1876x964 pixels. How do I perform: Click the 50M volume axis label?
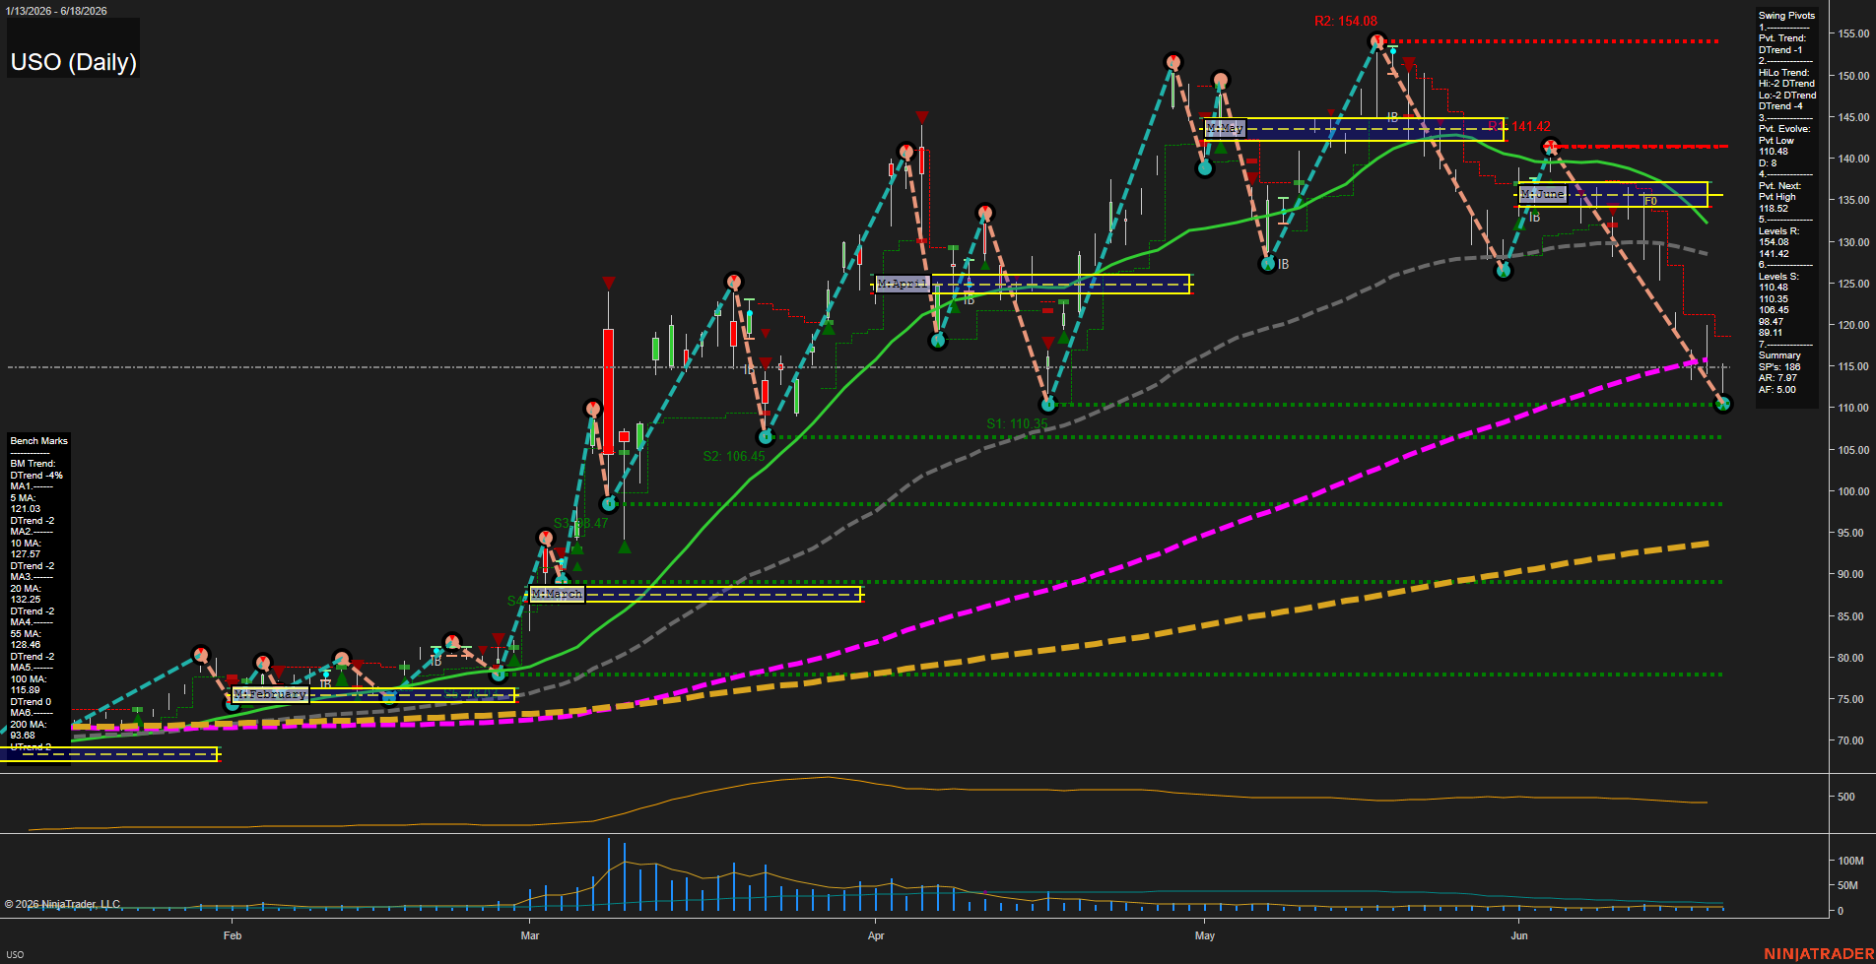coord(1847,885)
